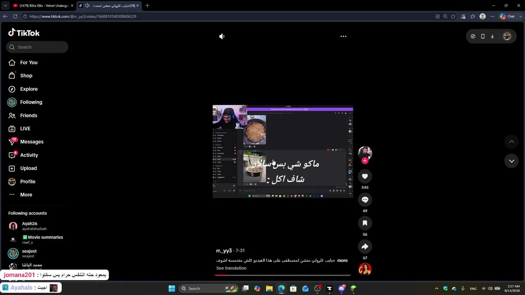525x295 pixels.
Task: Close the Billie Ellis YouTube tab
Action: (72, 6)
